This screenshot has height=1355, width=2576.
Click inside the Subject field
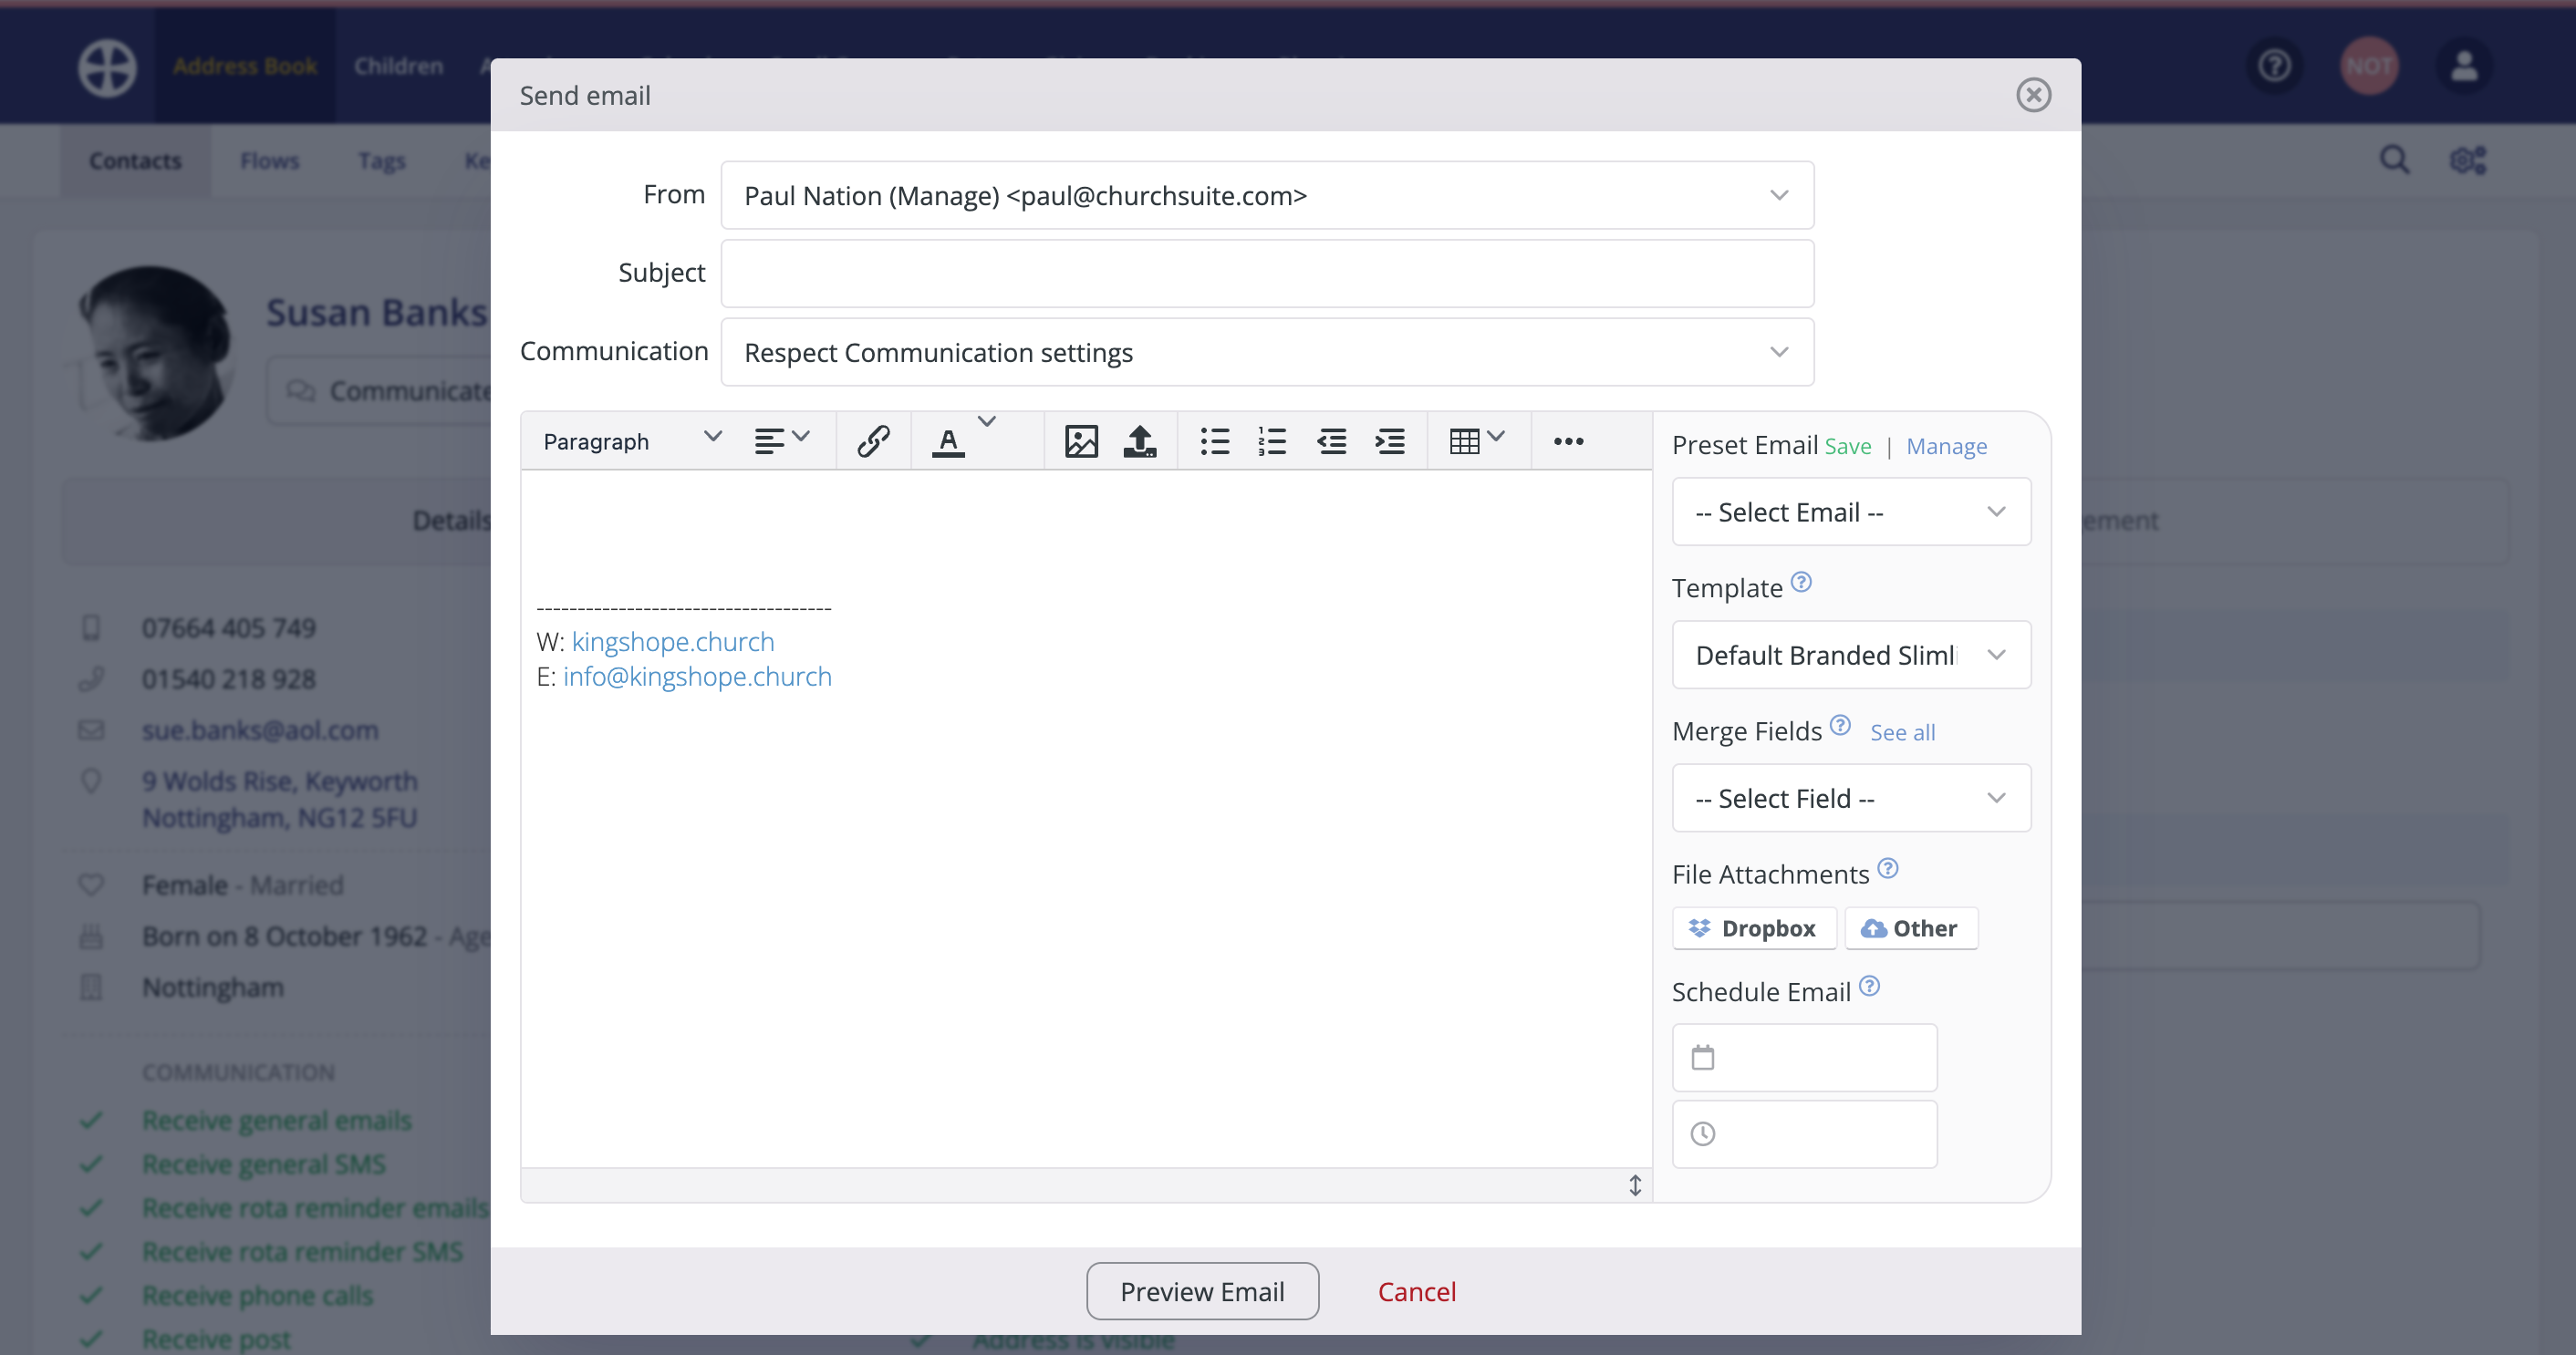[x=1266, y=273]
